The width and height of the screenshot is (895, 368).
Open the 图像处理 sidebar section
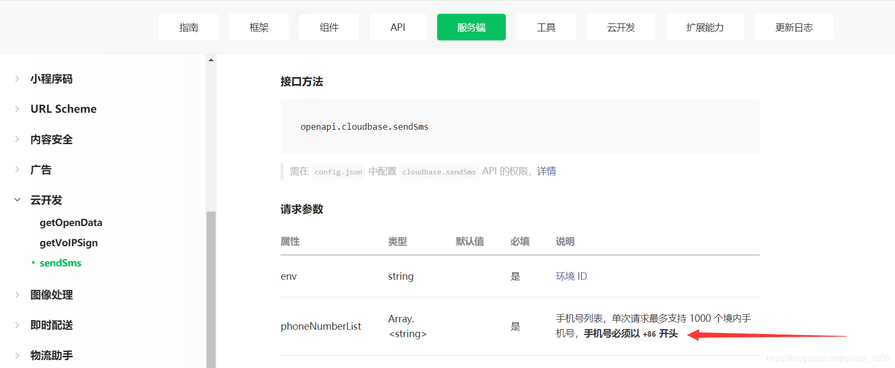click(52, 295)
